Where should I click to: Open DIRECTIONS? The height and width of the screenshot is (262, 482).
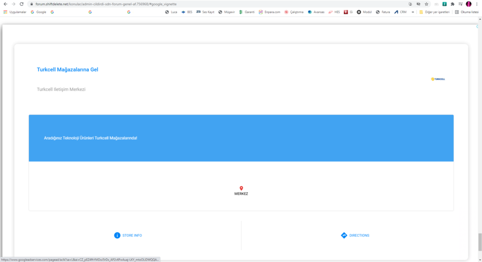(x=355, y=235)
